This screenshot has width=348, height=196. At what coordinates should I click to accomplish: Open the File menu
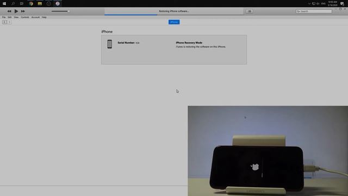[x=4, y=17]
